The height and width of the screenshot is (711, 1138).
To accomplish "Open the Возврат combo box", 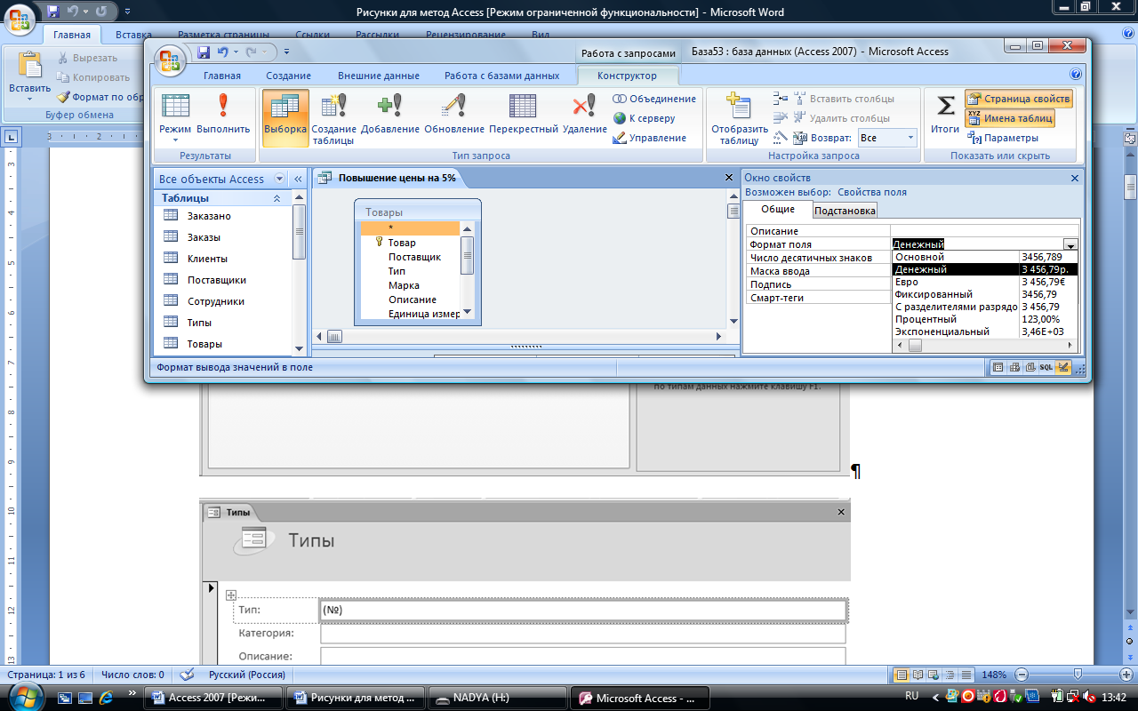I will pyautogui.click(x=887, y=138).
